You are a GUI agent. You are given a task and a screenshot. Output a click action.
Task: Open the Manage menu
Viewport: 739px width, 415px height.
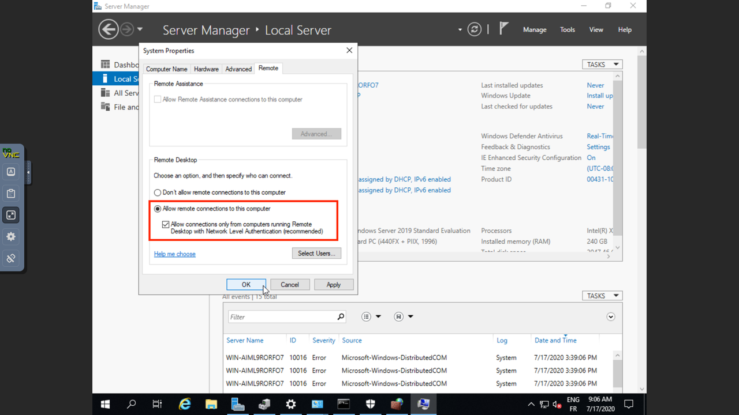(535, 29)
